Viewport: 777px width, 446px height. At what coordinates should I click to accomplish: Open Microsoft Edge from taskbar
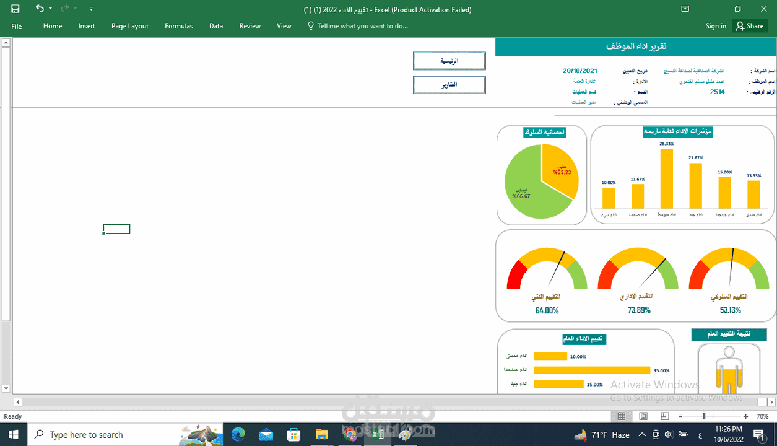coord(238,434)
